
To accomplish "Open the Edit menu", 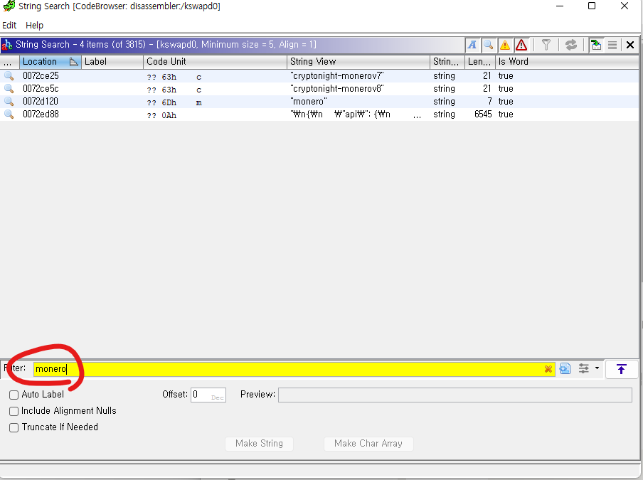I will click(9, 26).
